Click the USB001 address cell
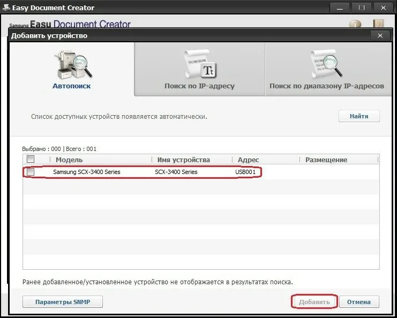 [245, 172]
